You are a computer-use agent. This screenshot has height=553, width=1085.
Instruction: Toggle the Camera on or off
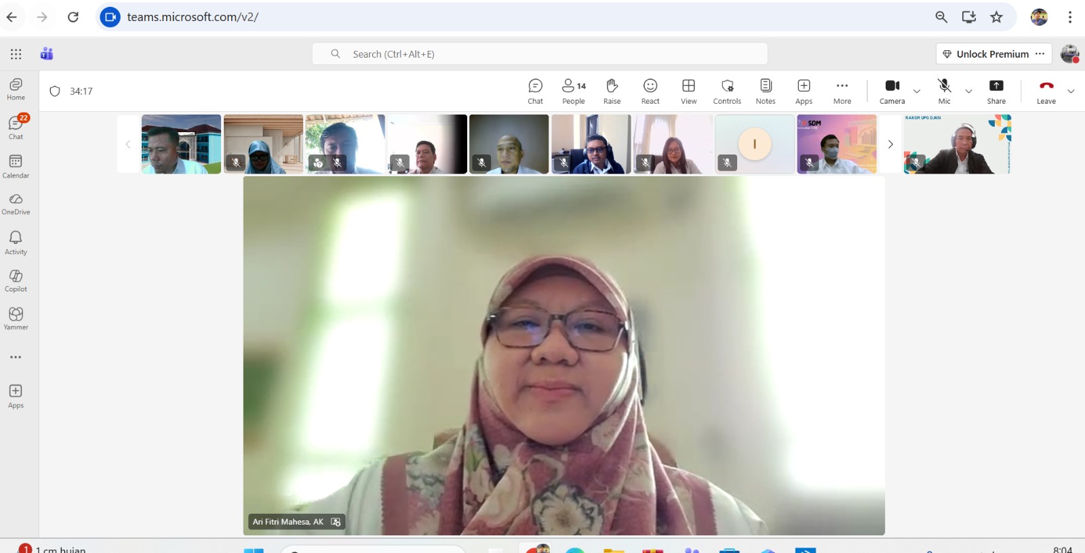(x=892, y=91)
